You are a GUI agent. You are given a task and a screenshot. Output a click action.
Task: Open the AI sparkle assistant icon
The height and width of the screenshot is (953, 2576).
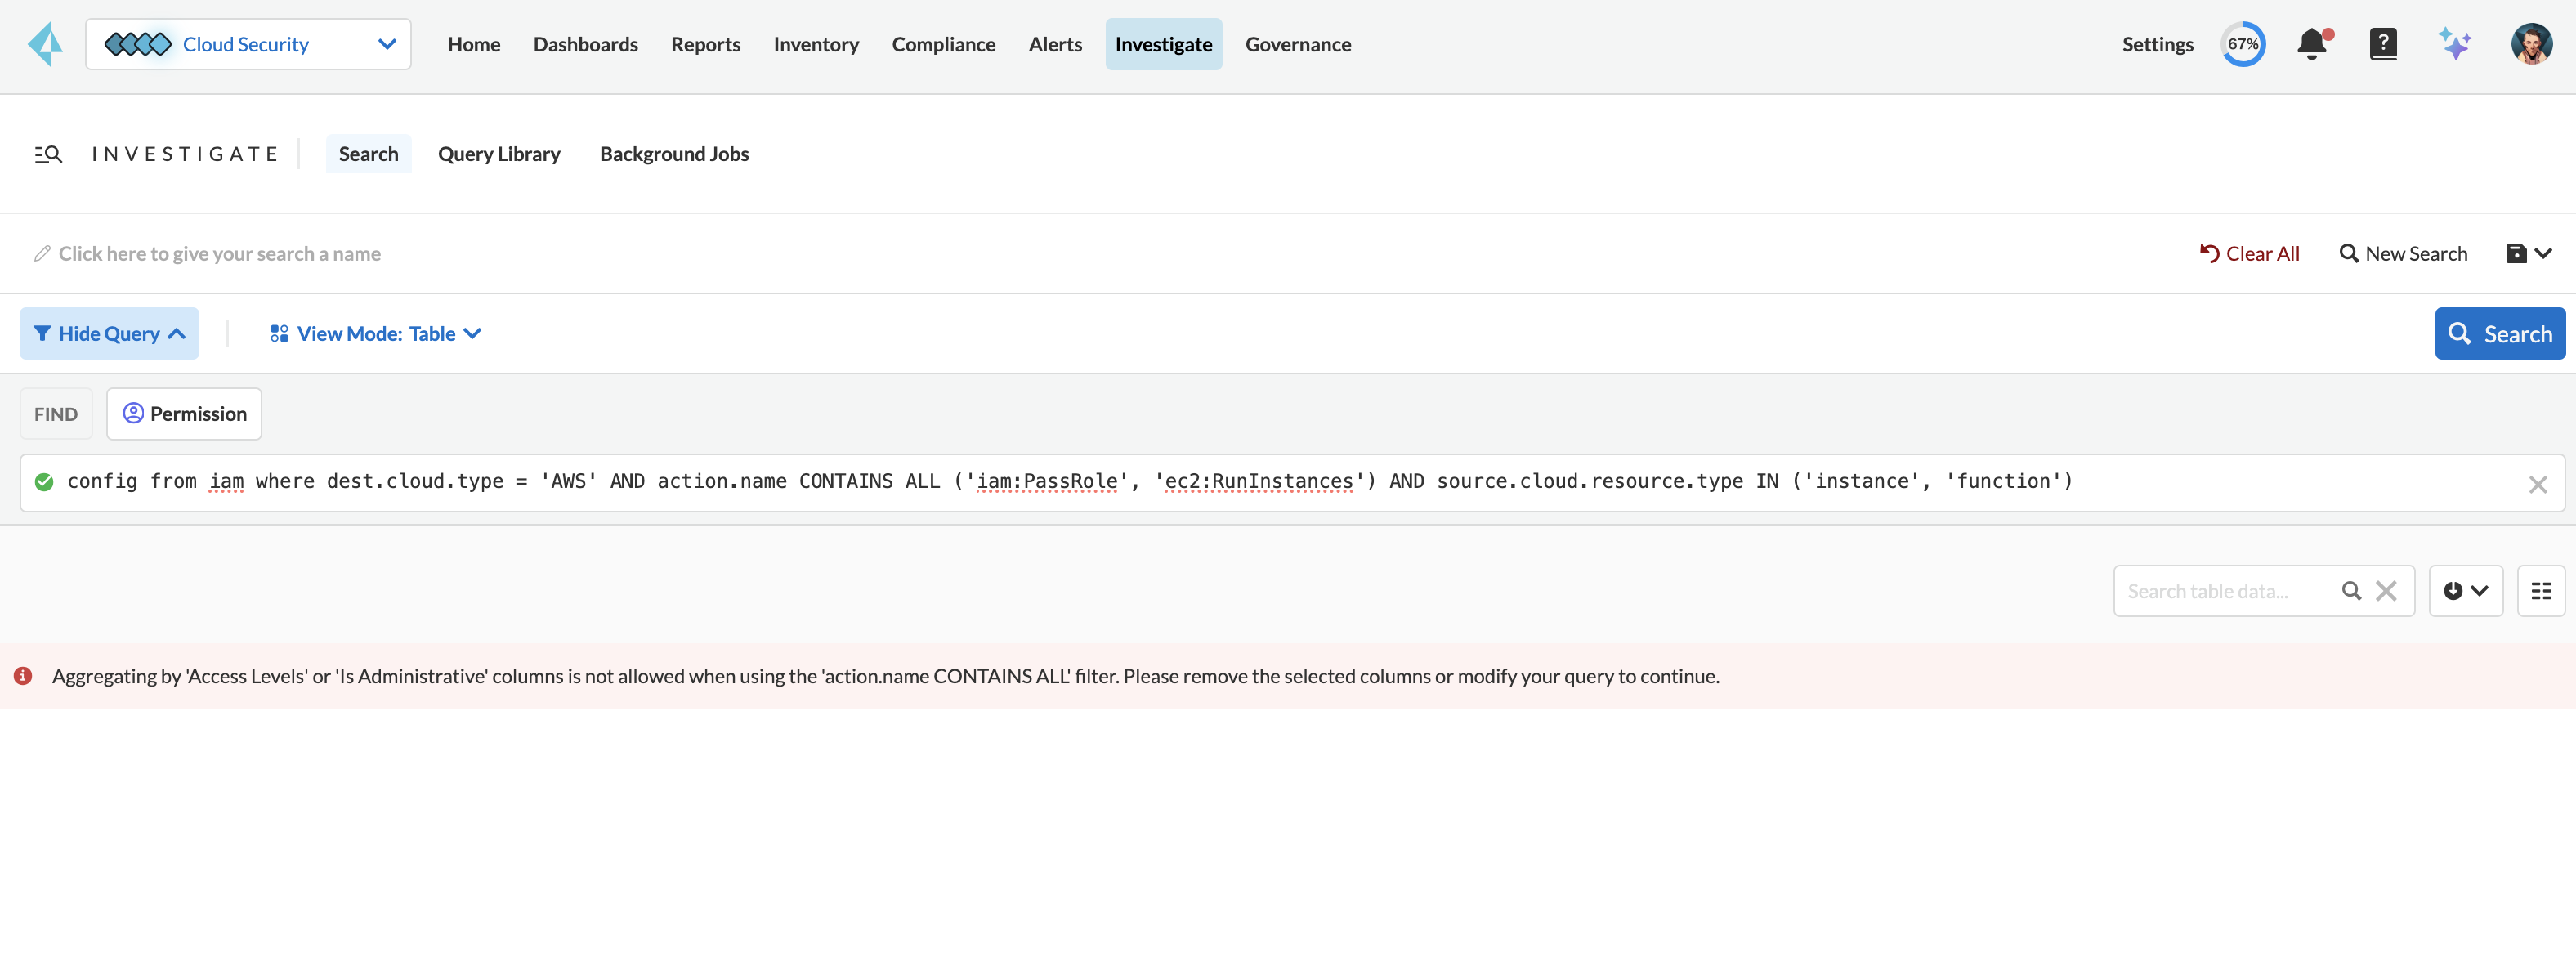point(2454,44)
